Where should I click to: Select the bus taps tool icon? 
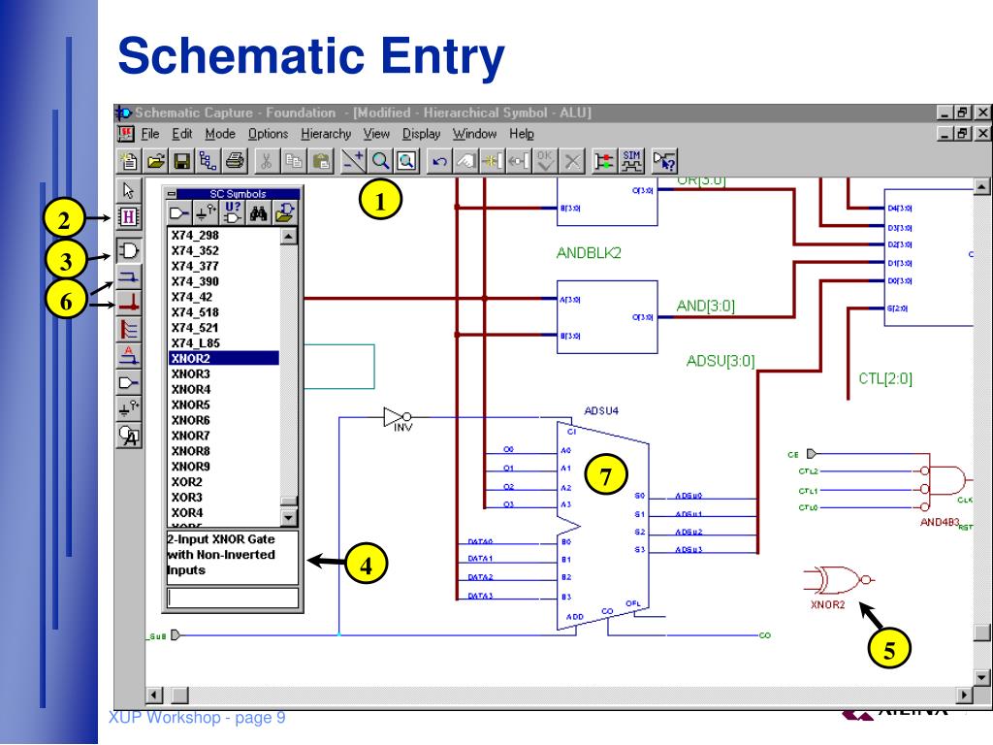click(x=129, y=330)
